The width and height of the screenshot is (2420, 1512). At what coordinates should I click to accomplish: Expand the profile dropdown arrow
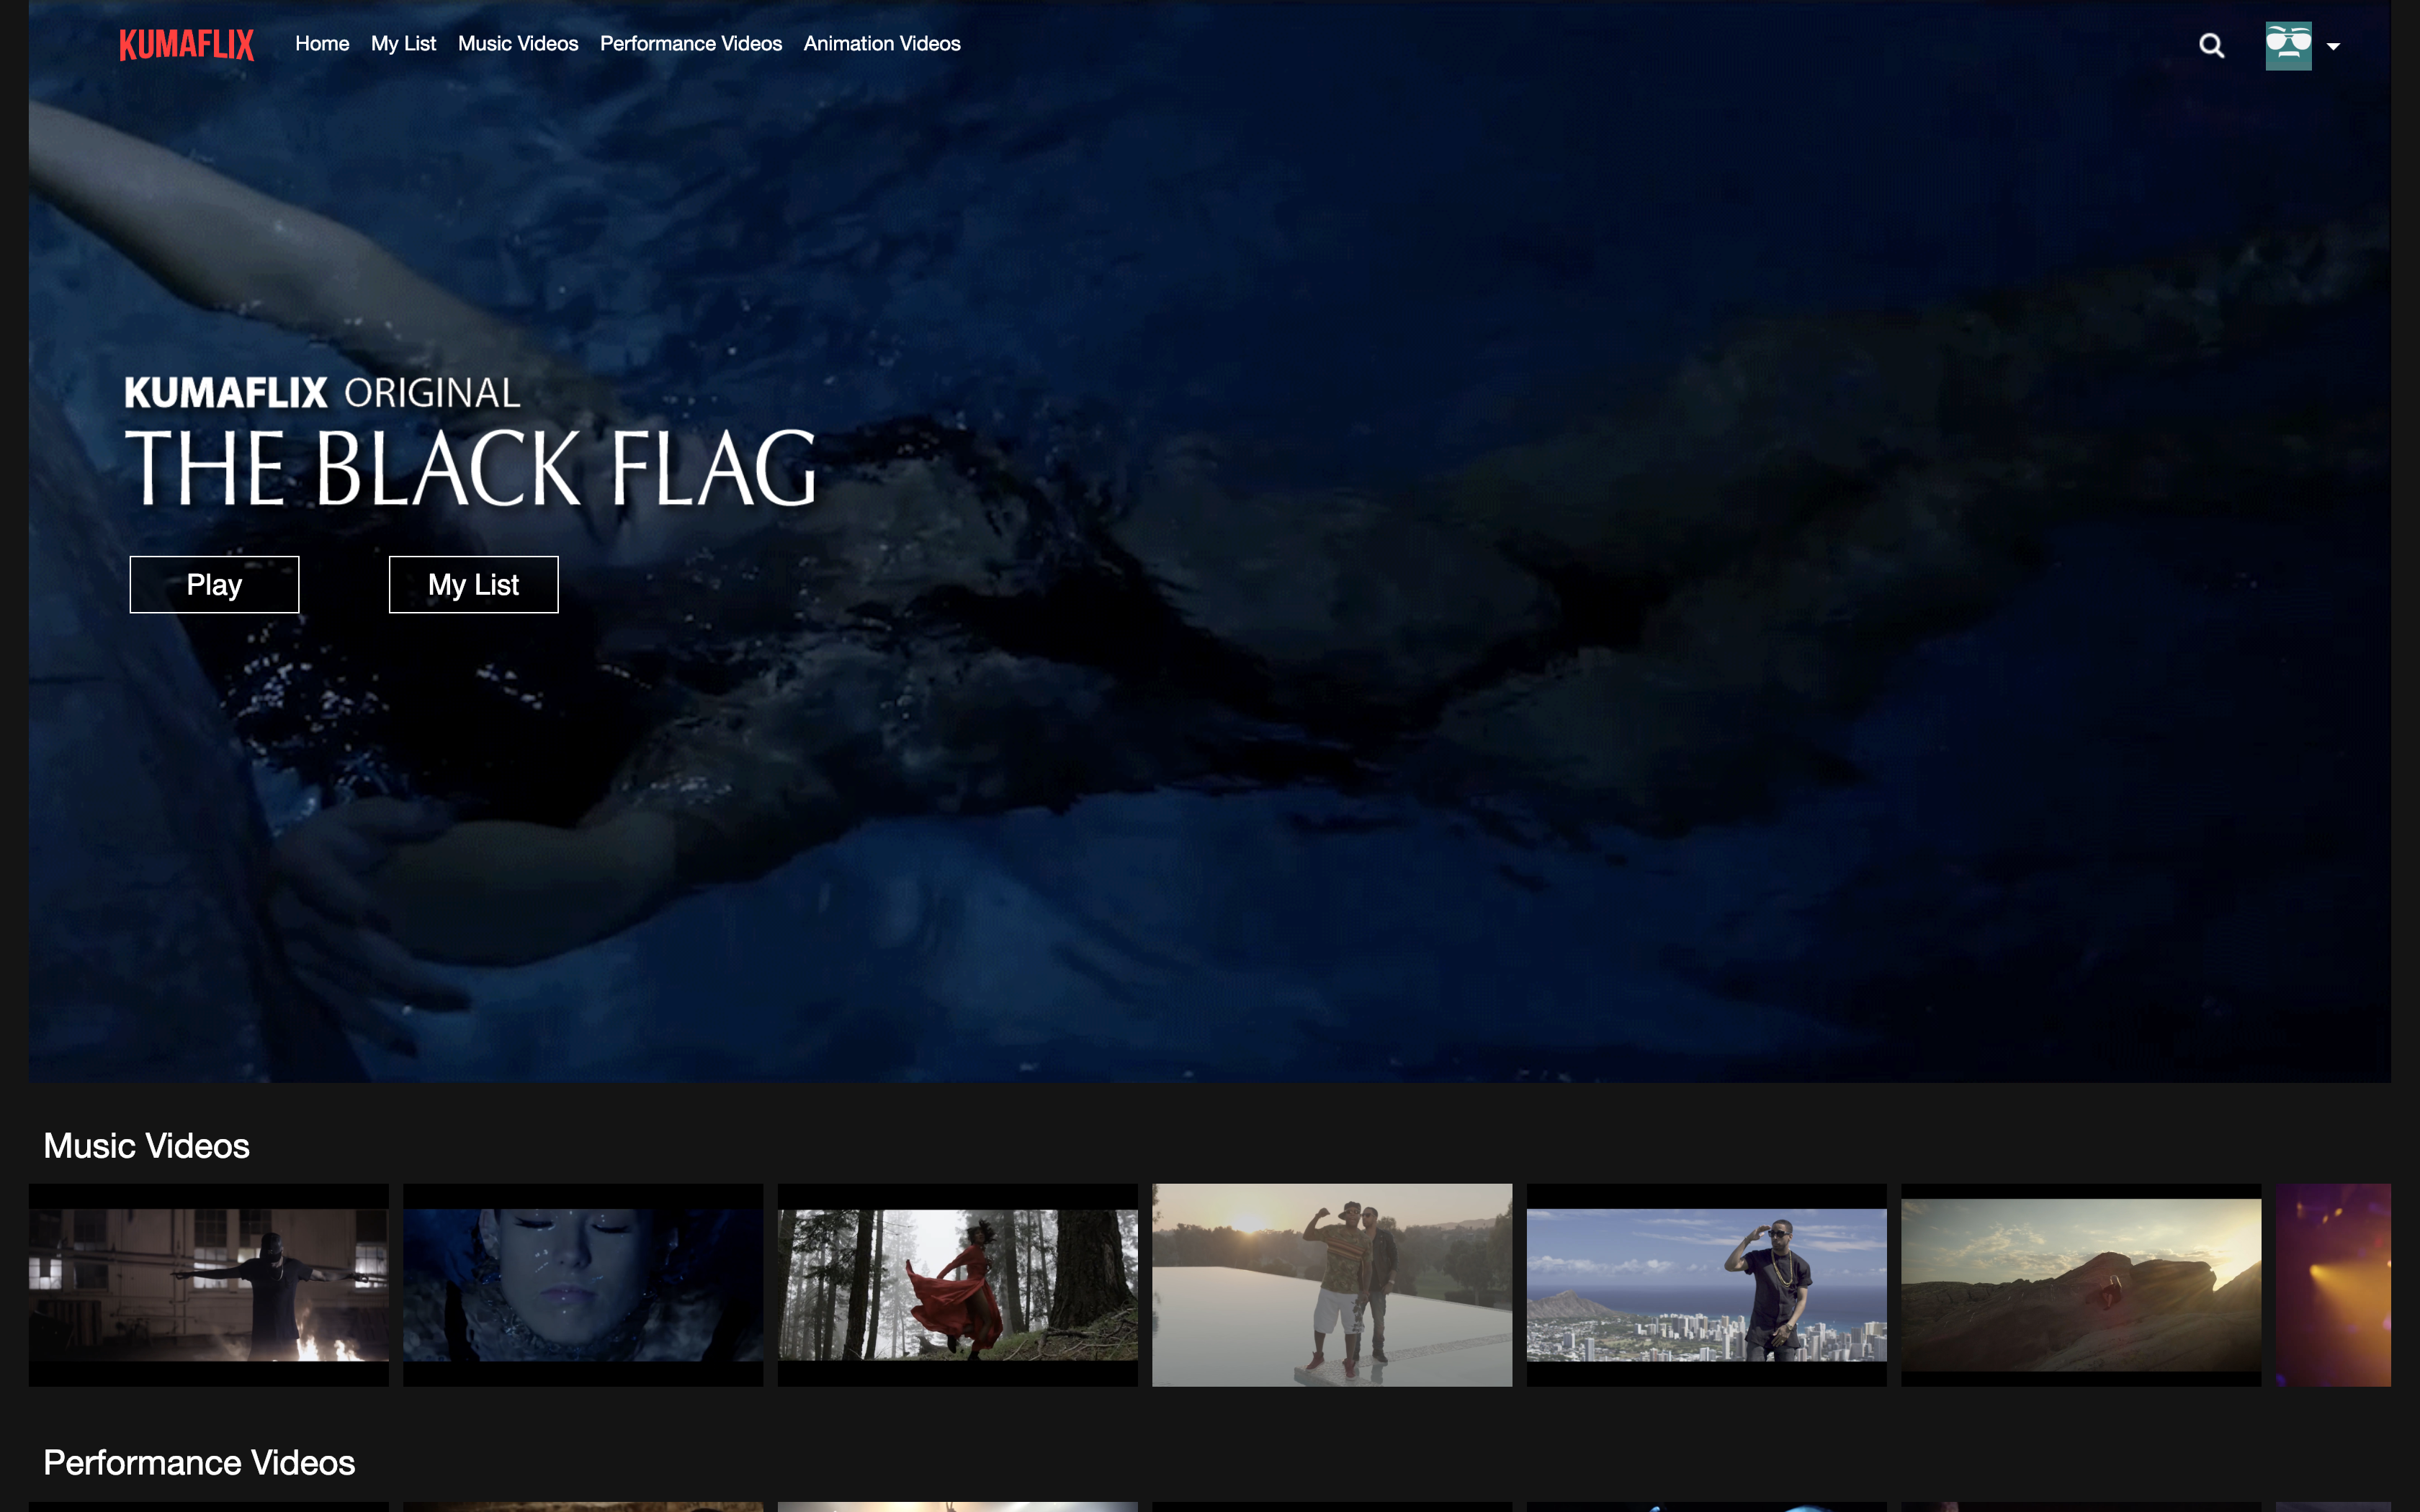click(x=2333, y=47)
